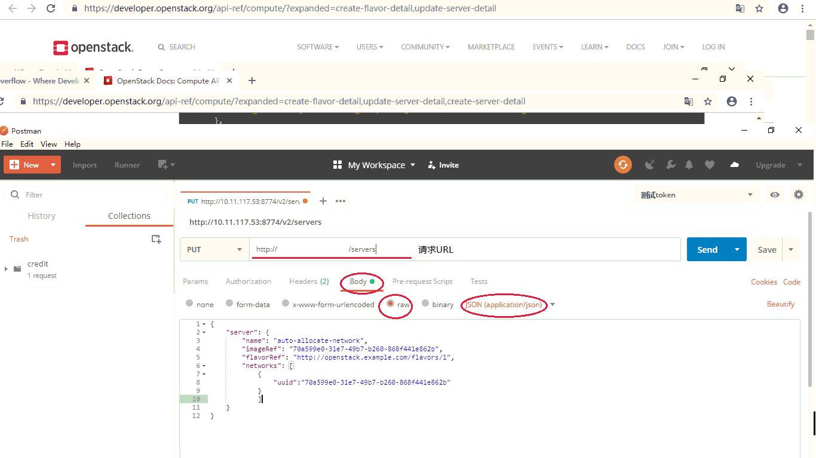Collapse line 2 server fold arrow in editor
Image resolution: width=816 pixels, height=458 pixels.
tap(204, 332)
